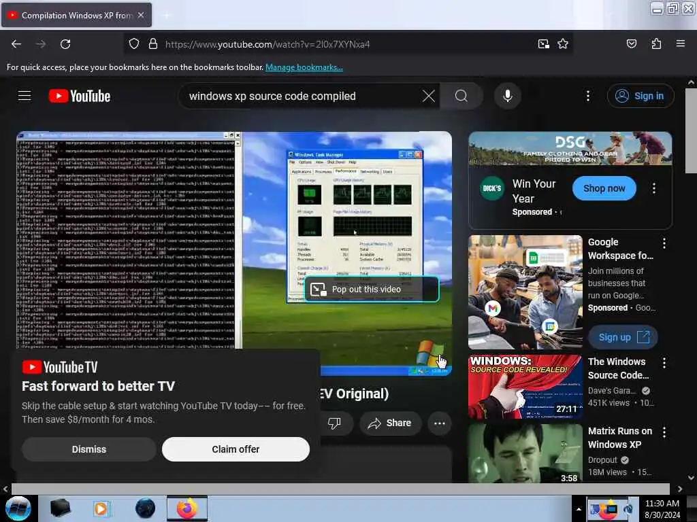
Task: Show hidden system tray icons arrow
Action: (579, 509)
